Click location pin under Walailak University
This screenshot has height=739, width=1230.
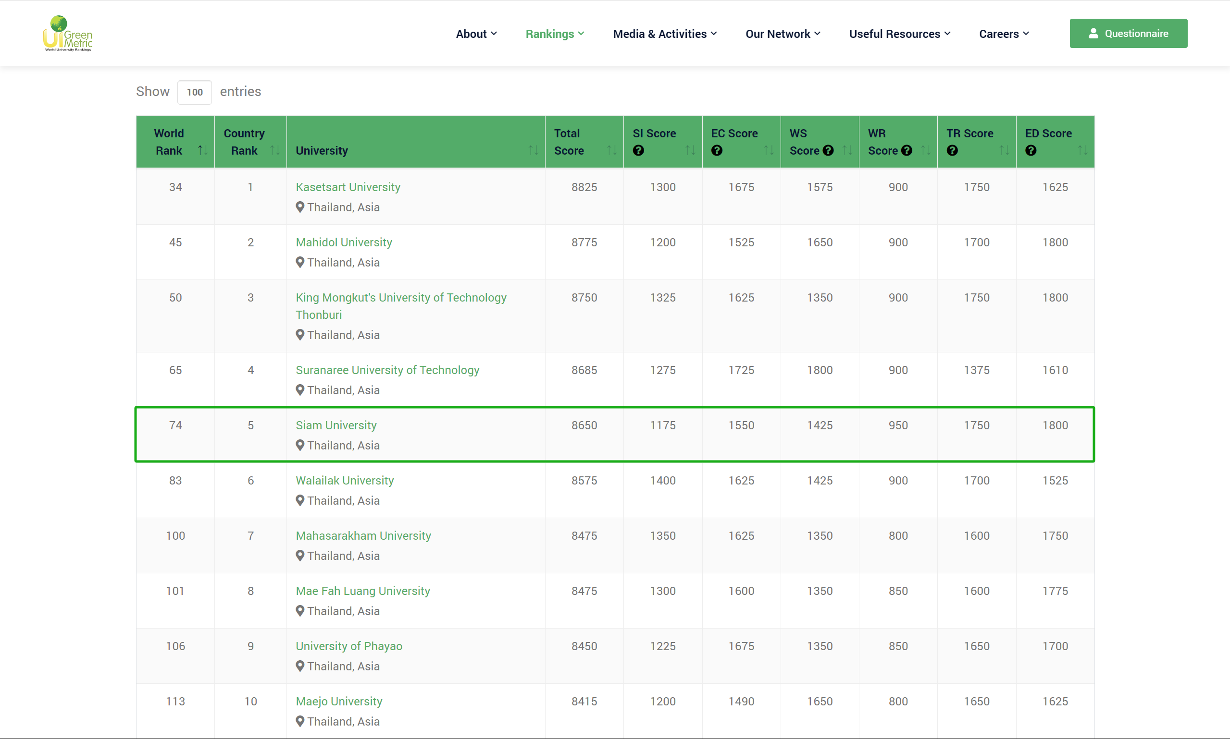coord(300,500)
